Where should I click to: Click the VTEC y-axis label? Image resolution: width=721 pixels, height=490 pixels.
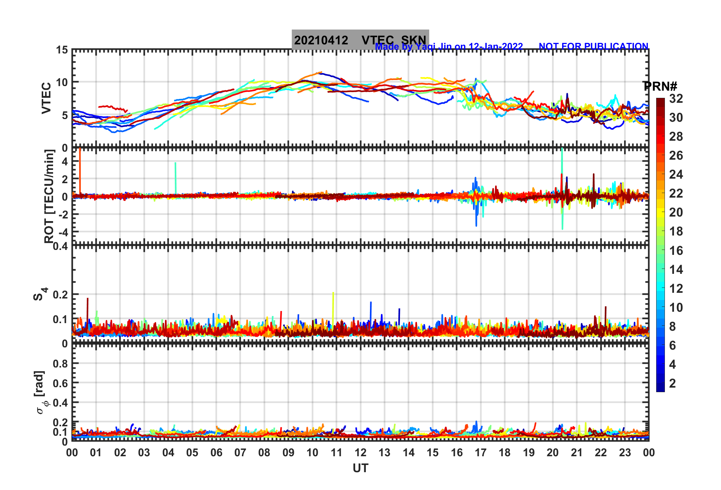point(46,98)
